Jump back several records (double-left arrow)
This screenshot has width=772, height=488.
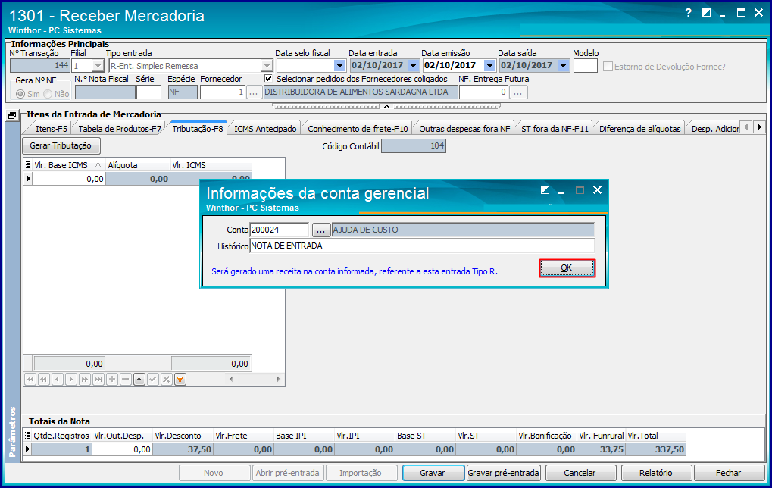[44, 379]
